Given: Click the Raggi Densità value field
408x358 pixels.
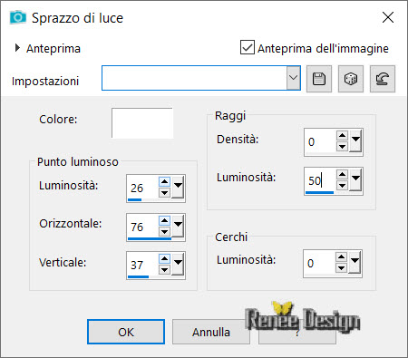Looking at the screenshot, I should click(320, 142).
